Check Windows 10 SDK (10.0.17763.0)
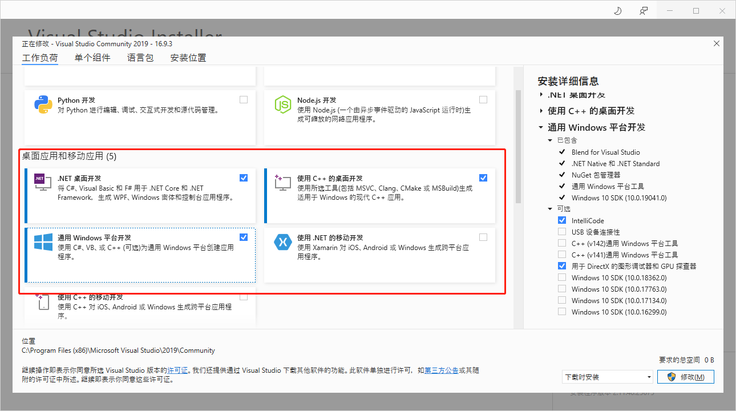 pos(562,289)
